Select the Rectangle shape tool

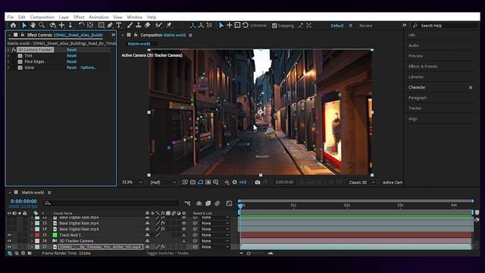[101, 25]
